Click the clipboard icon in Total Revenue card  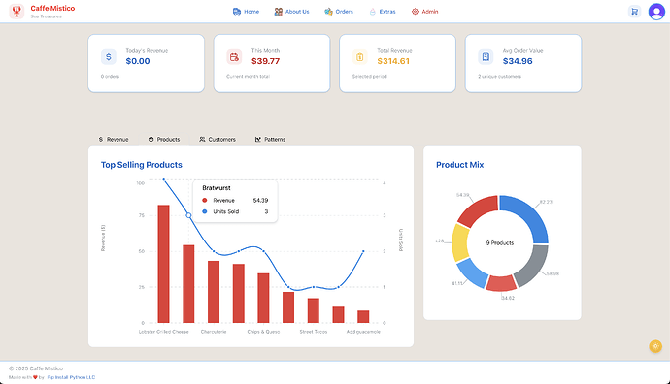(x=360, y=57)
